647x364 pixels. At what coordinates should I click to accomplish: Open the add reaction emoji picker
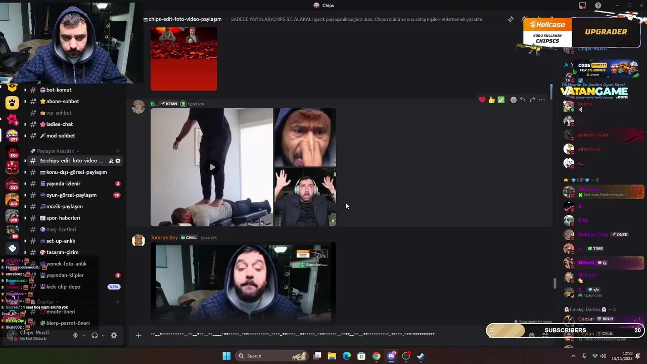pos(514,100)
